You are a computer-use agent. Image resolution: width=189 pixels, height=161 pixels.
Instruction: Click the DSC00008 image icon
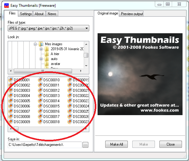click(x=10, y=116)
